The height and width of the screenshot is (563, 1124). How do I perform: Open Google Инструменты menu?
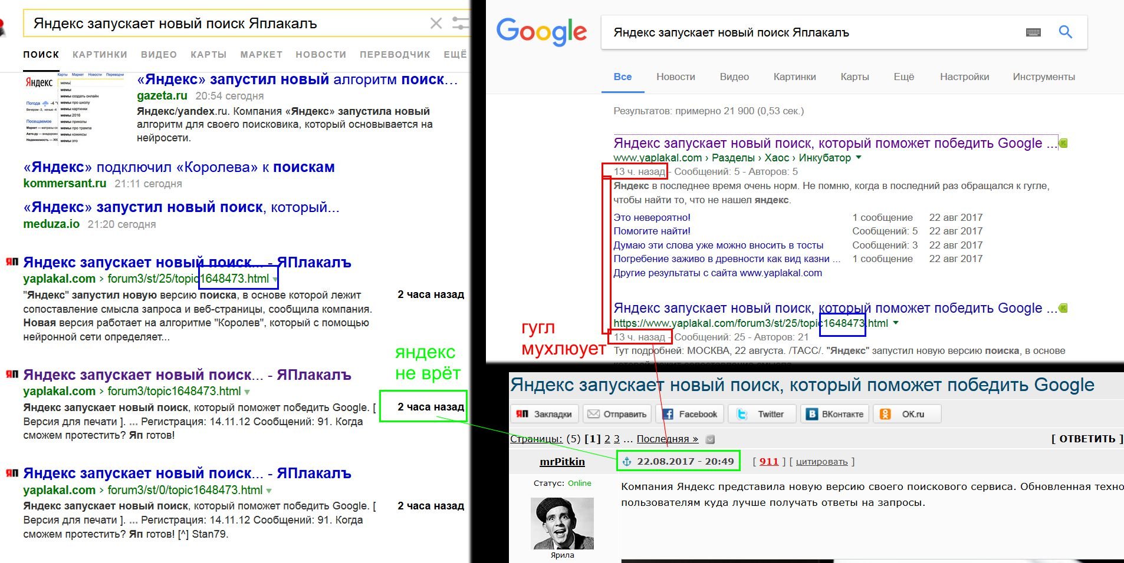point(1044,77)
